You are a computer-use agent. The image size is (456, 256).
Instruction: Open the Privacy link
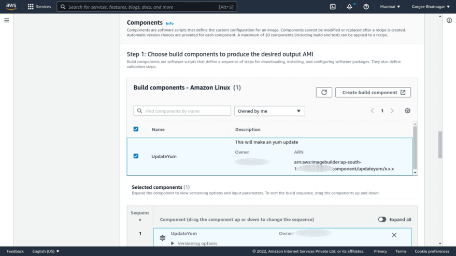(380, 251)
